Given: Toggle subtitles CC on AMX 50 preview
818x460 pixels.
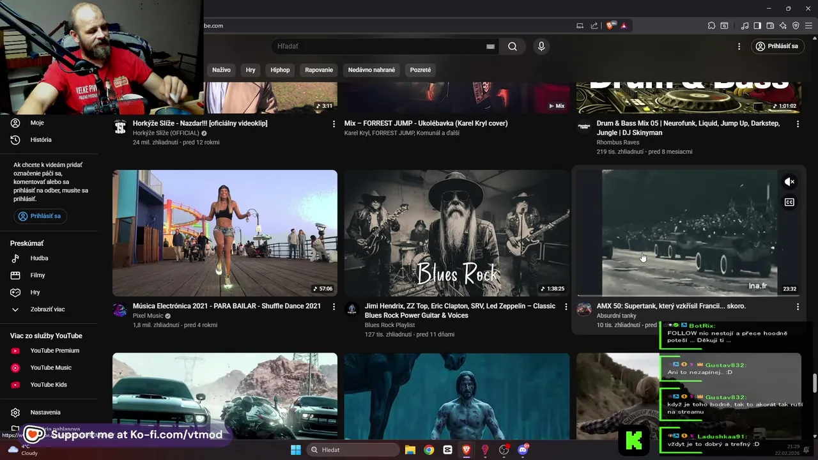Looking at the screenshot, I should (x=789, y=203).
